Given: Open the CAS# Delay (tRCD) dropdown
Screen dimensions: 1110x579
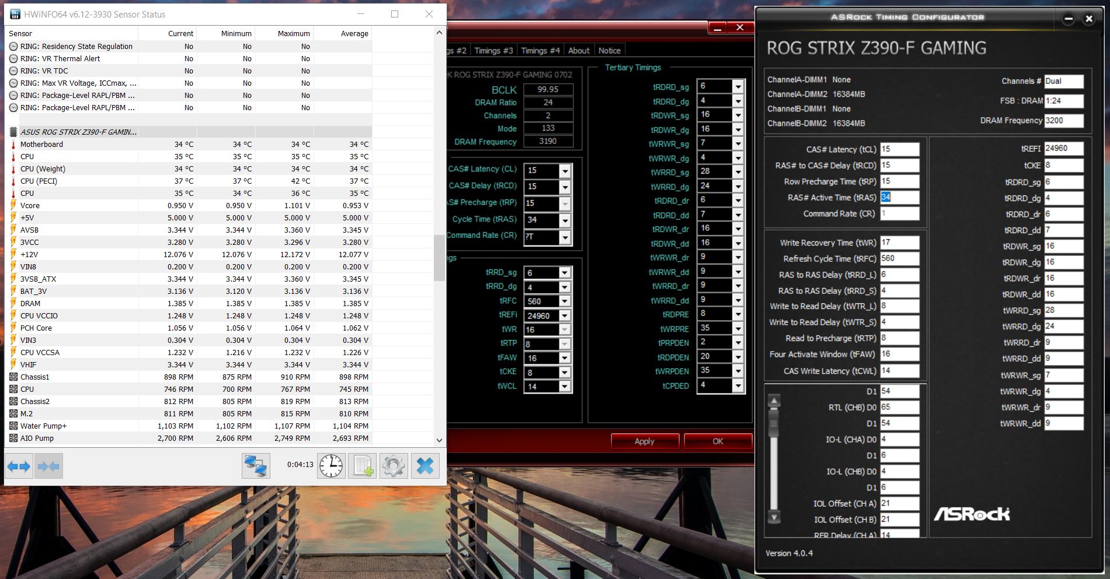Looking at the screenshot, I should click(x=565, y=187).
